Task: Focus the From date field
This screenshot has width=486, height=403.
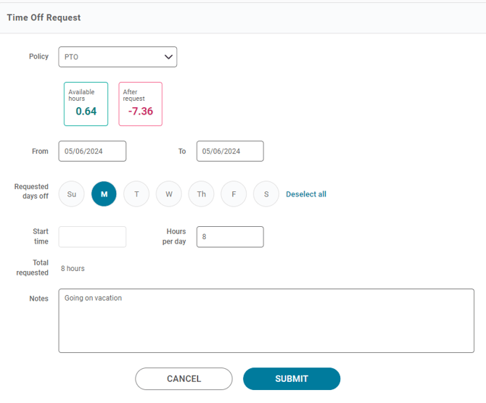Action: coord(92,151)
